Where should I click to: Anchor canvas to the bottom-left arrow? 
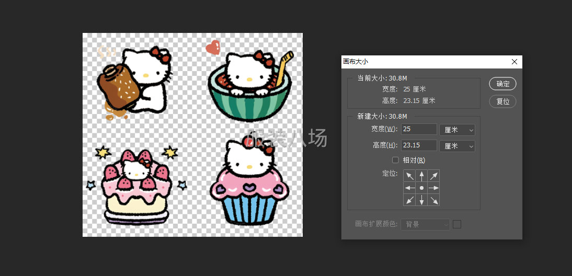(409, 200)
